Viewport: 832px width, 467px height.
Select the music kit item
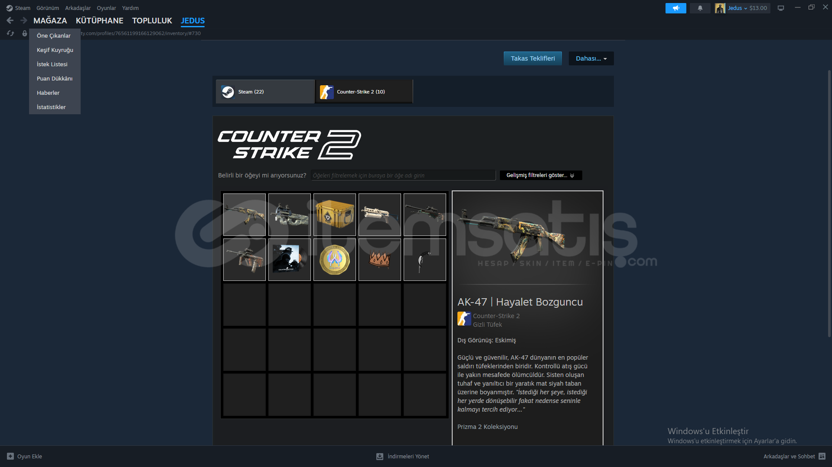[290, 260]
